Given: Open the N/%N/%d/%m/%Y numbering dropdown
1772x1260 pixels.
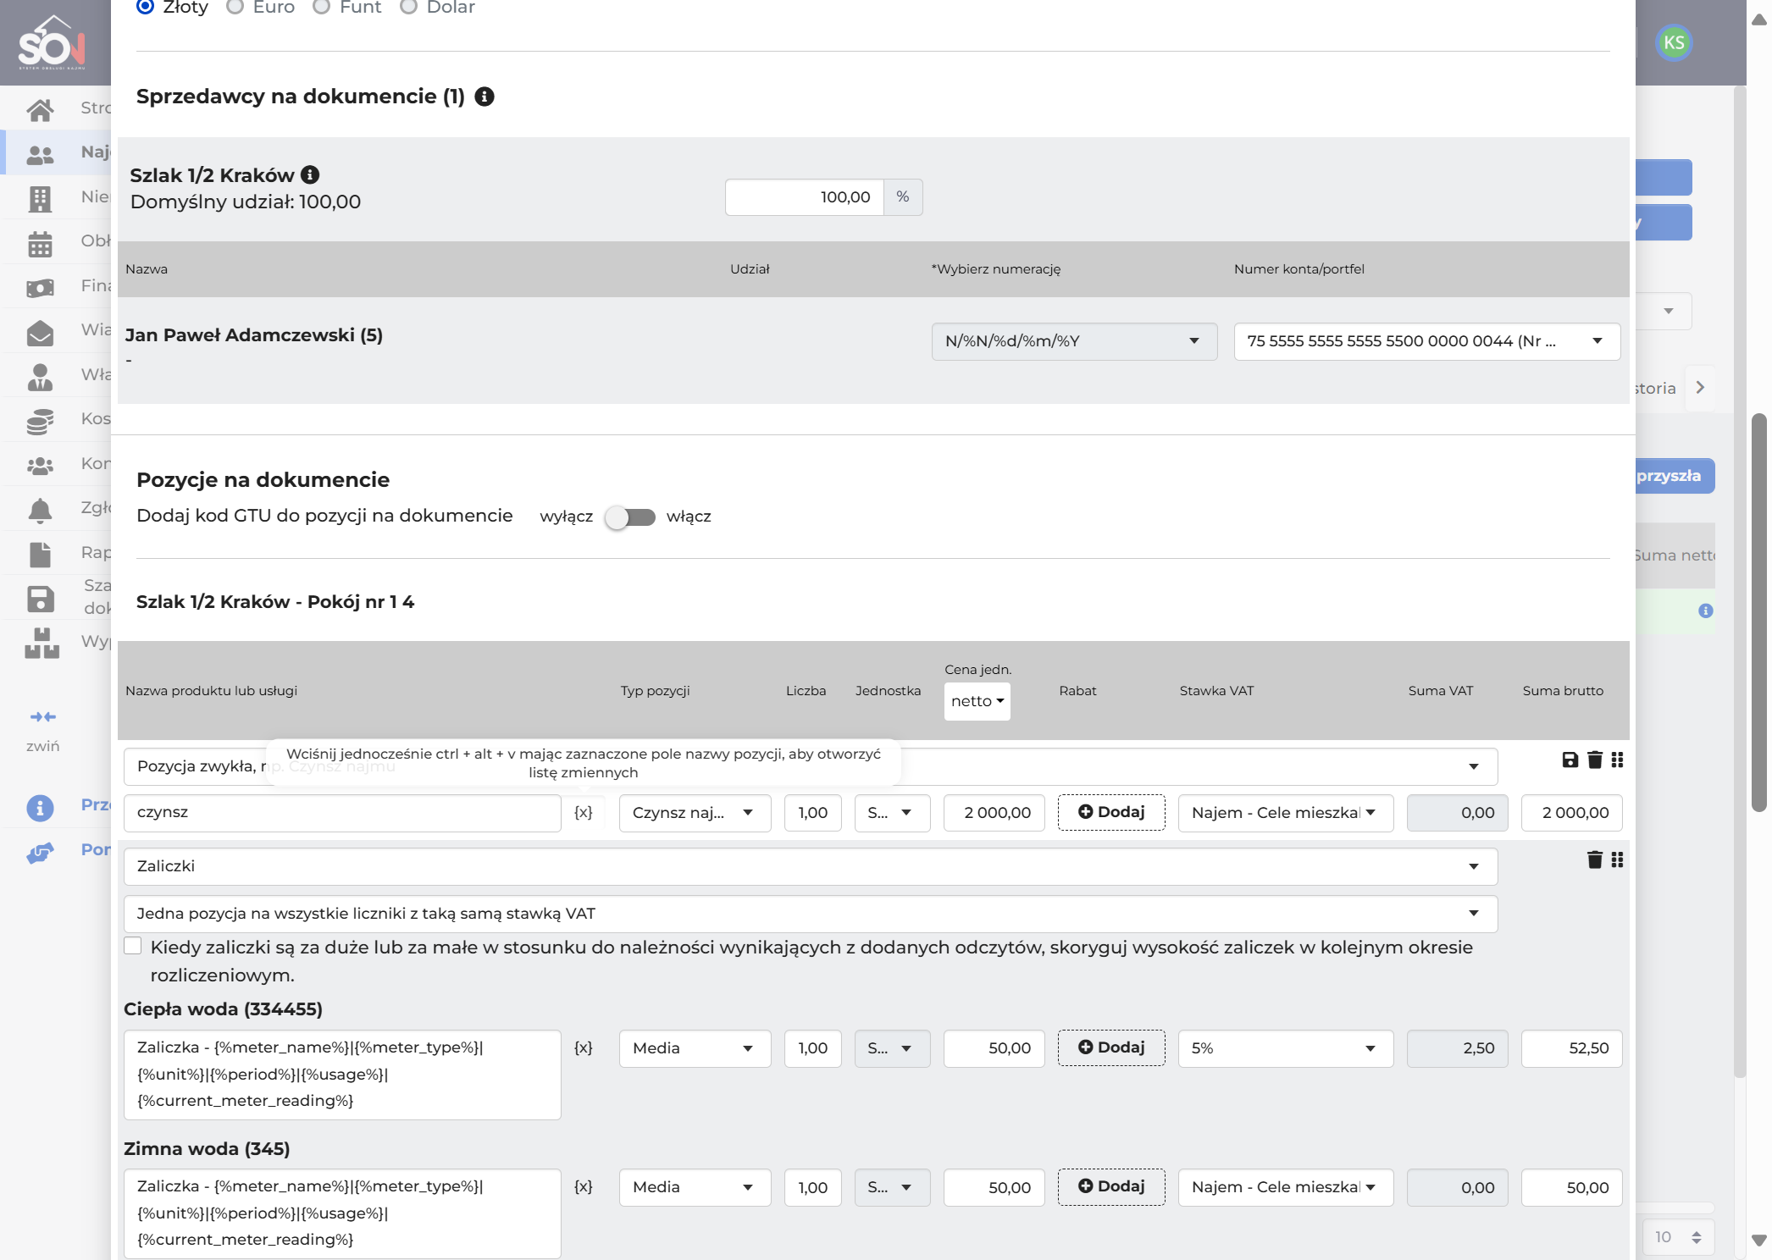Looking at the screenshot, I should pos(1074,341).
